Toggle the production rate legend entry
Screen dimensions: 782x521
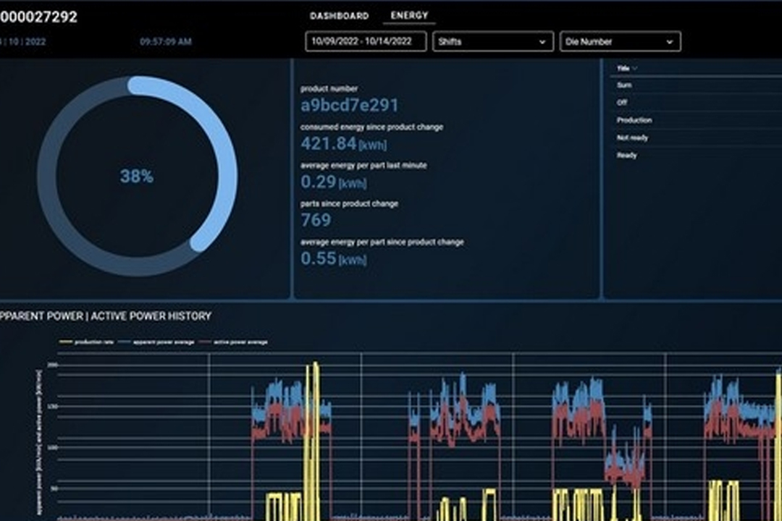pyautogui.click(x=87, y=342)
